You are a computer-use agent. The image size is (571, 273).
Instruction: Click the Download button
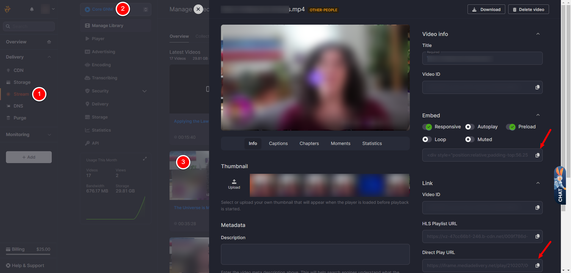coord(486,10)
